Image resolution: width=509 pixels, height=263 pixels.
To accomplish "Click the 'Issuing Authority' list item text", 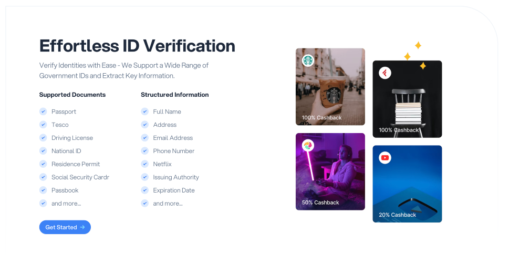I will 176,177.
